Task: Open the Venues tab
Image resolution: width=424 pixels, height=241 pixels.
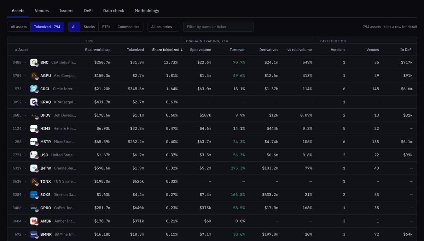Action: (x=42, y=11)
